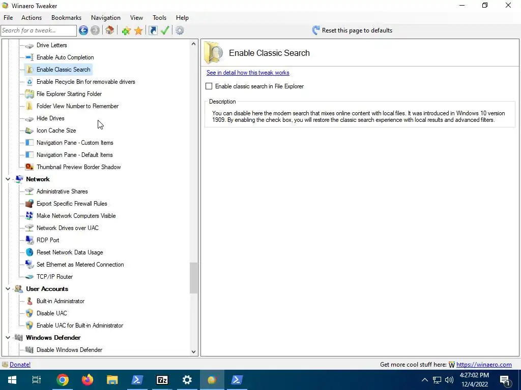
Task: Click the Built-in Administrator user icon
Action: coord(30,301)
